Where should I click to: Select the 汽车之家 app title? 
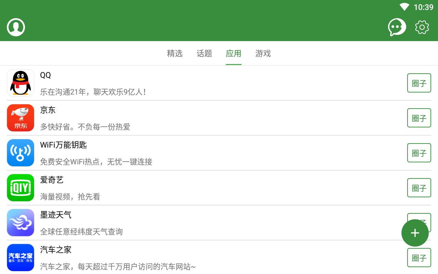tap(56, 250)
